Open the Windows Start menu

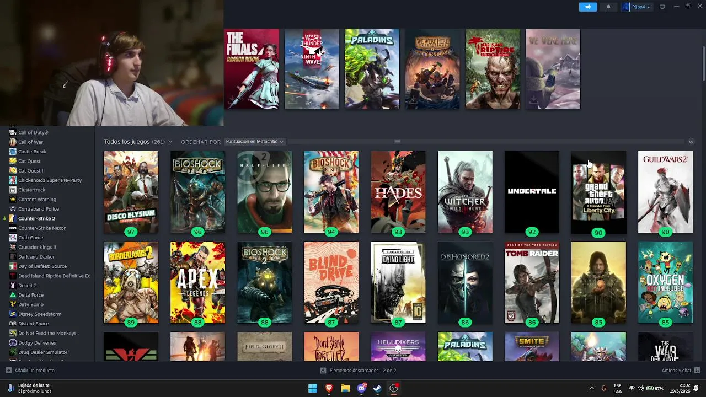click(313, 388)
